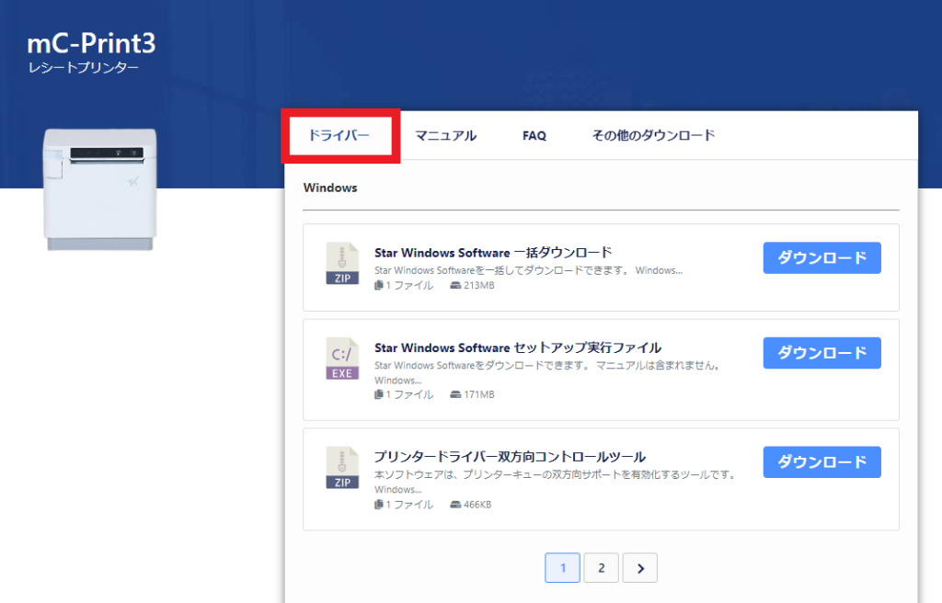The image size is (942, 603).
Task: Go to pagination page 2
Action: (x=602, y=567)
